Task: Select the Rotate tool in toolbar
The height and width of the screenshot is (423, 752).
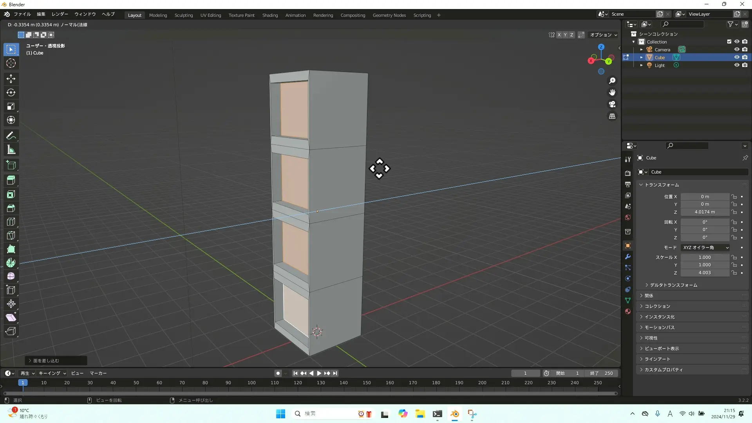Action: 11,92
